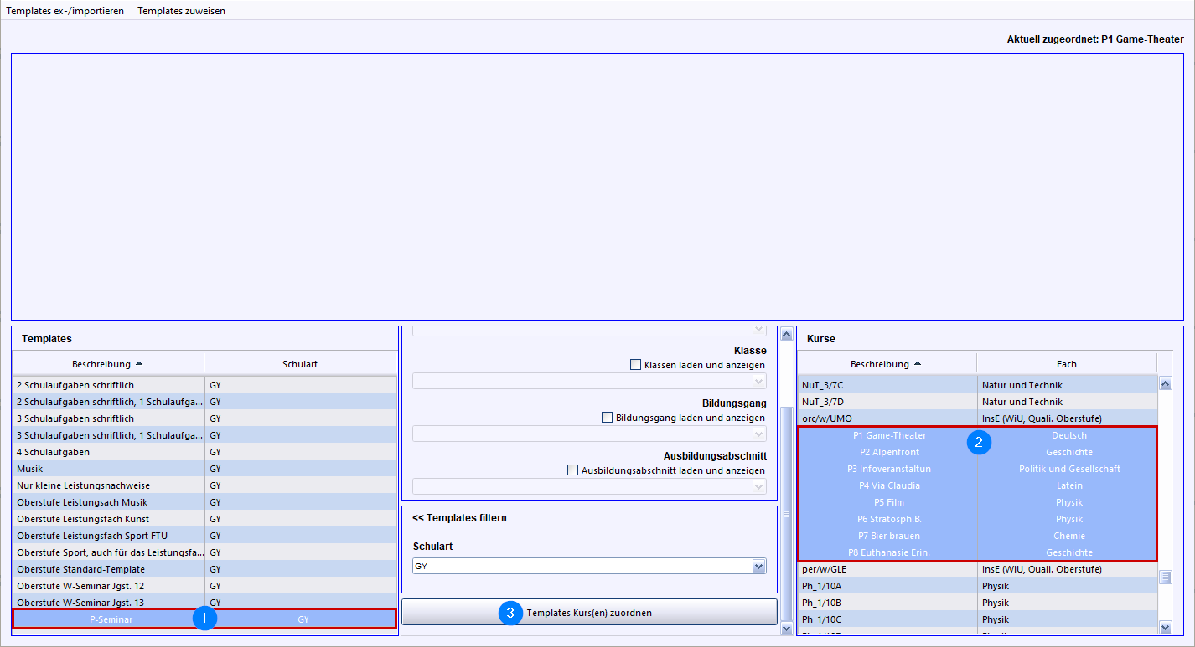Select template 4 Schulaufgaben
This screenshot has width=1195, height=647.
(x=204, y=452)
